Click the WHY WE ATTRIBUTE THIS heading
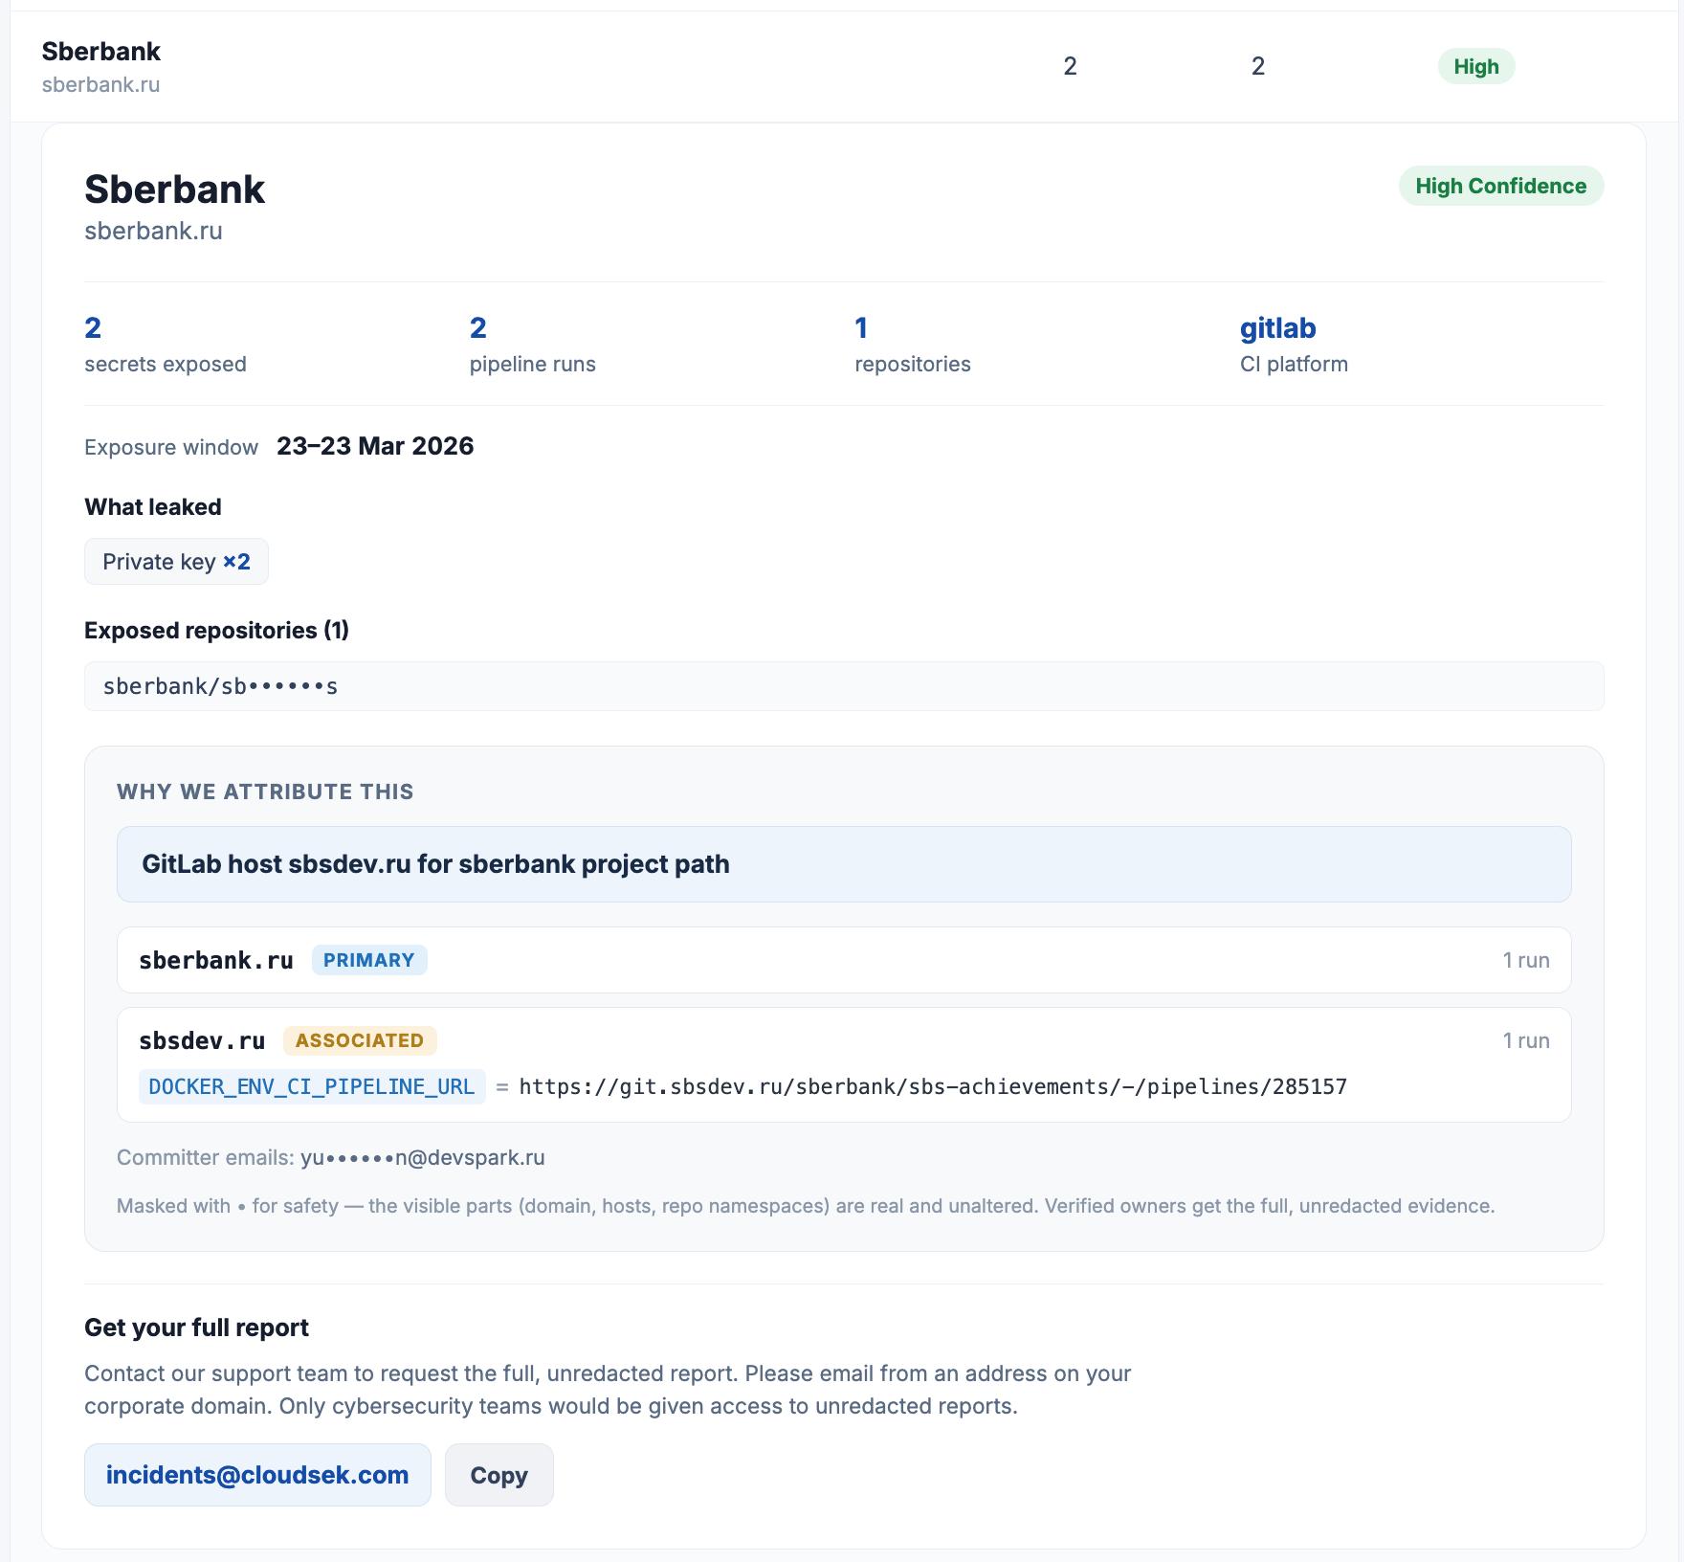1684x1562 pixels. 265,792
